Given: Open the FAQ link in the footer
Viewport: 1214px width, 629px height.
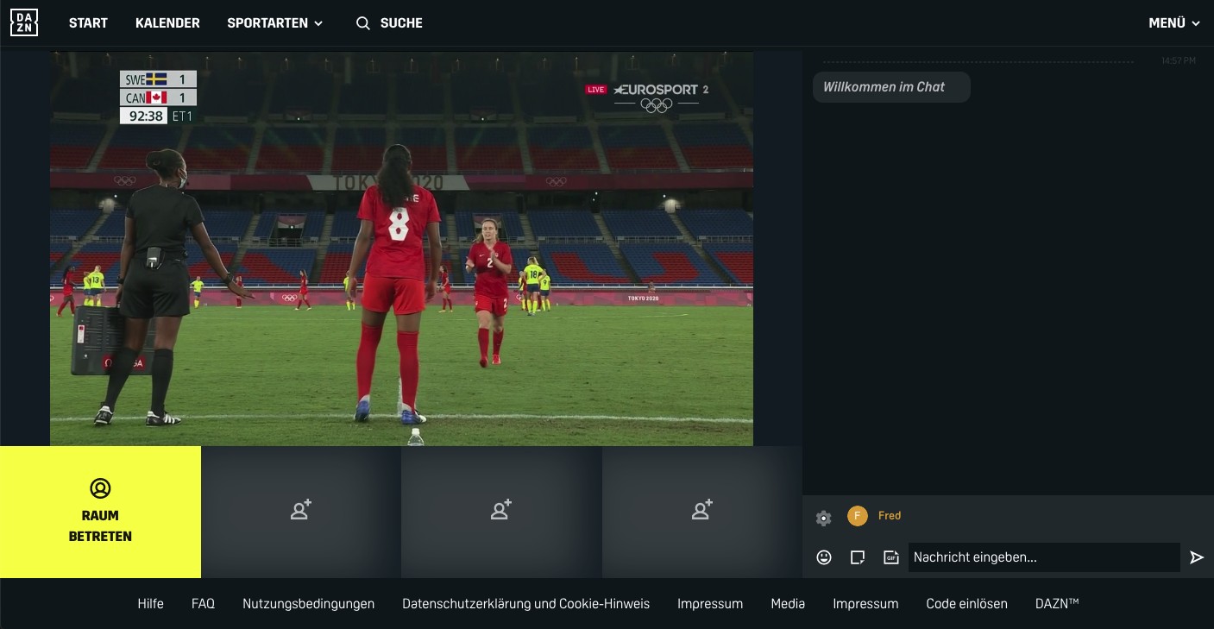Looking at the screenshot, I should 204,604.
